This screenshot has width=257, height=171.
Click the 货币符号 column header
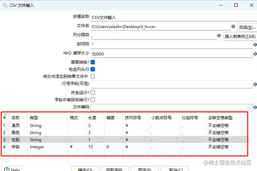[x=136, y=117]
